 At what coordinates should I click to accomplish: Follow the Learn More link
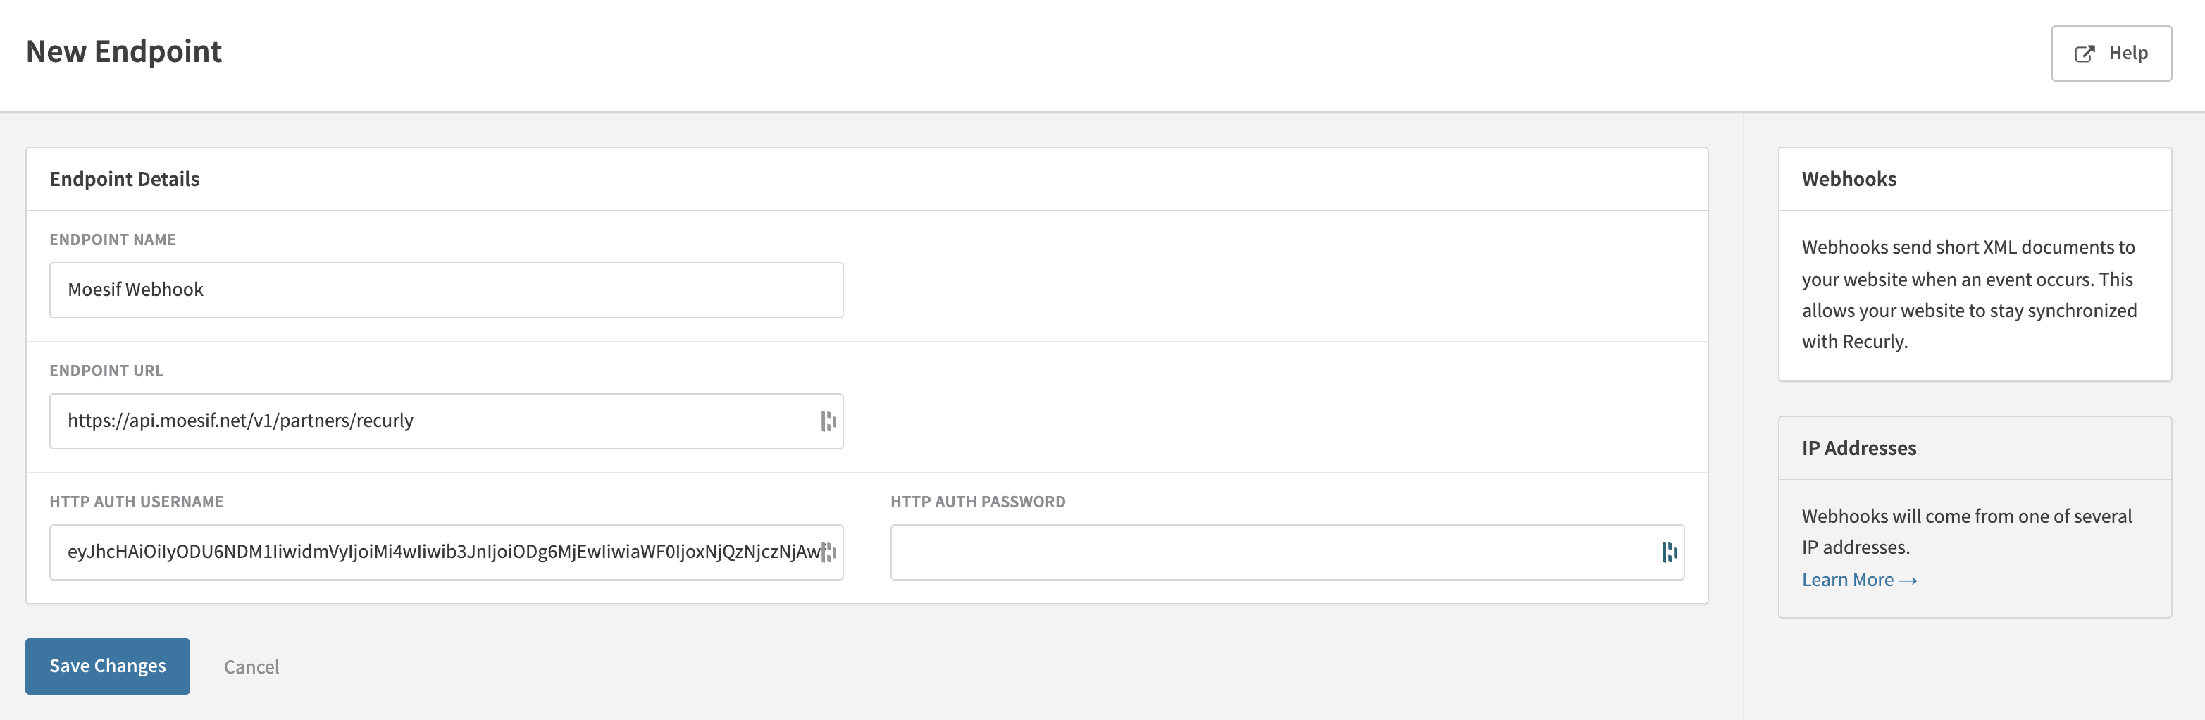(1858, 581)
